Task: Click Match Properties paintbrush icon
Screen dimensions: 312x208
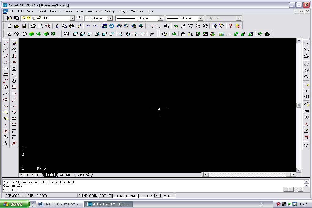Action: point(79,26)
